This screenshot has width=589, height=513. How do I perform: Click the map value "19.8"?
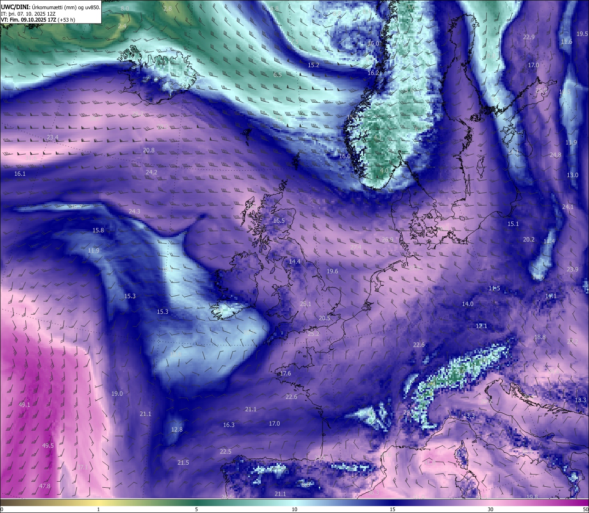coord(532,497)
